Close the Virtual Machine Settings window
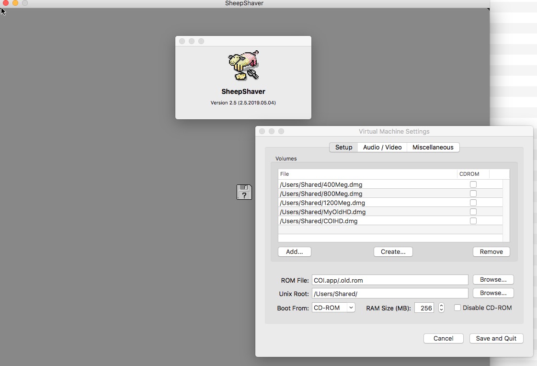The height and width of the screenshot is (366, 537). [x=262, y=131]
